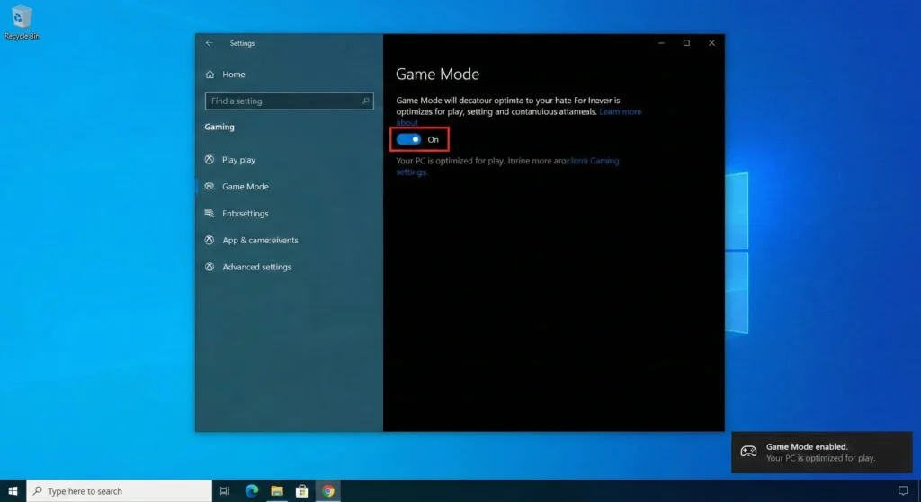Click the back arrow in Settings
The width and height of the screenshot is (921, 502).
[x=210, y=43]
